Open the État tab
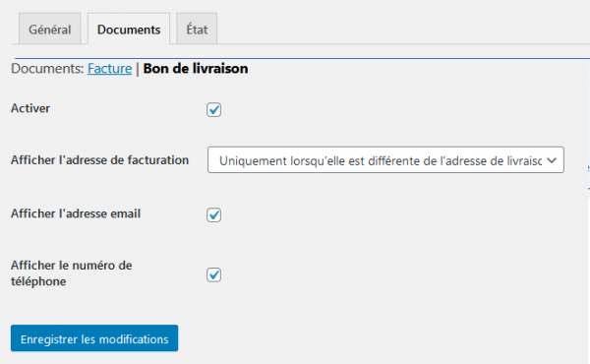The width and height of the screenshot is (590, 364). (197, 29)
